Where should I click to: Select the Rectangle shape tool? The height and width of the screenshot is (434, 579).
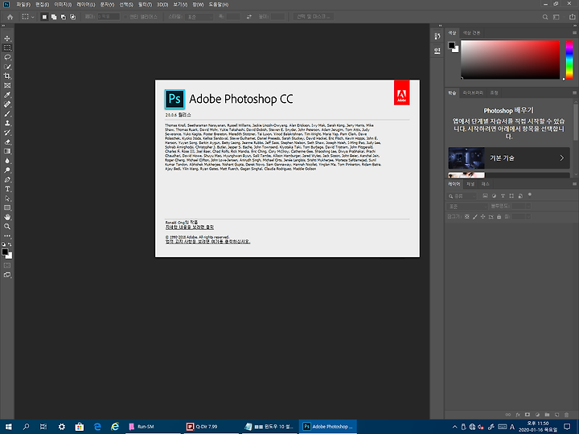pyautogui.click(x=7, y=208)
